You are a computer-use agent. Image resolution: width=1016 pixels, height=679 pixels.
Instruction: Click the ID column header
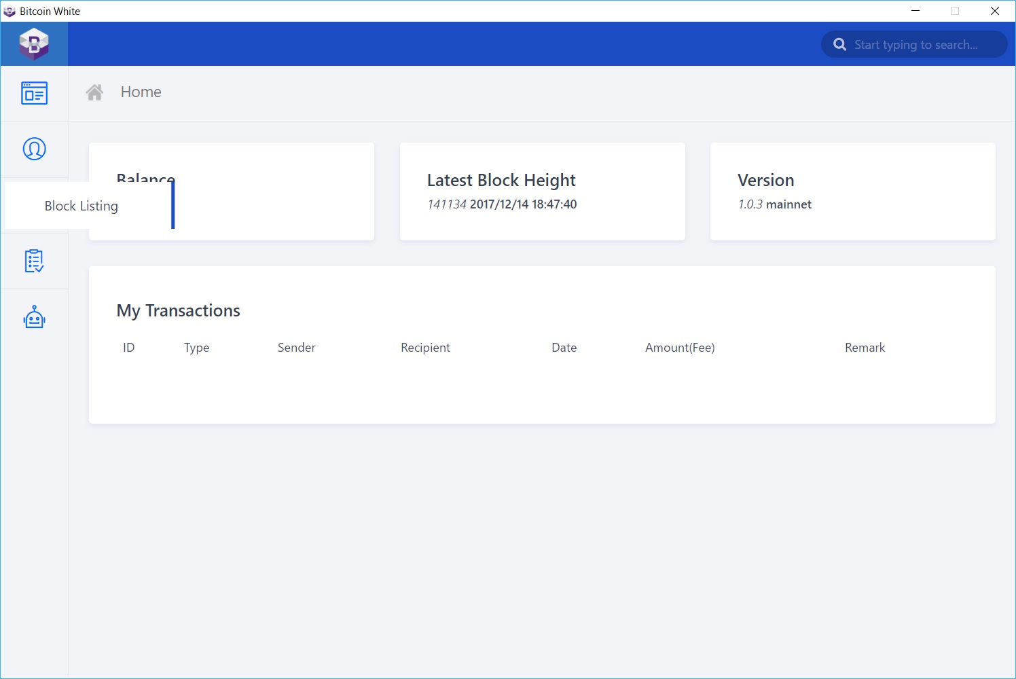pos(129,348)
